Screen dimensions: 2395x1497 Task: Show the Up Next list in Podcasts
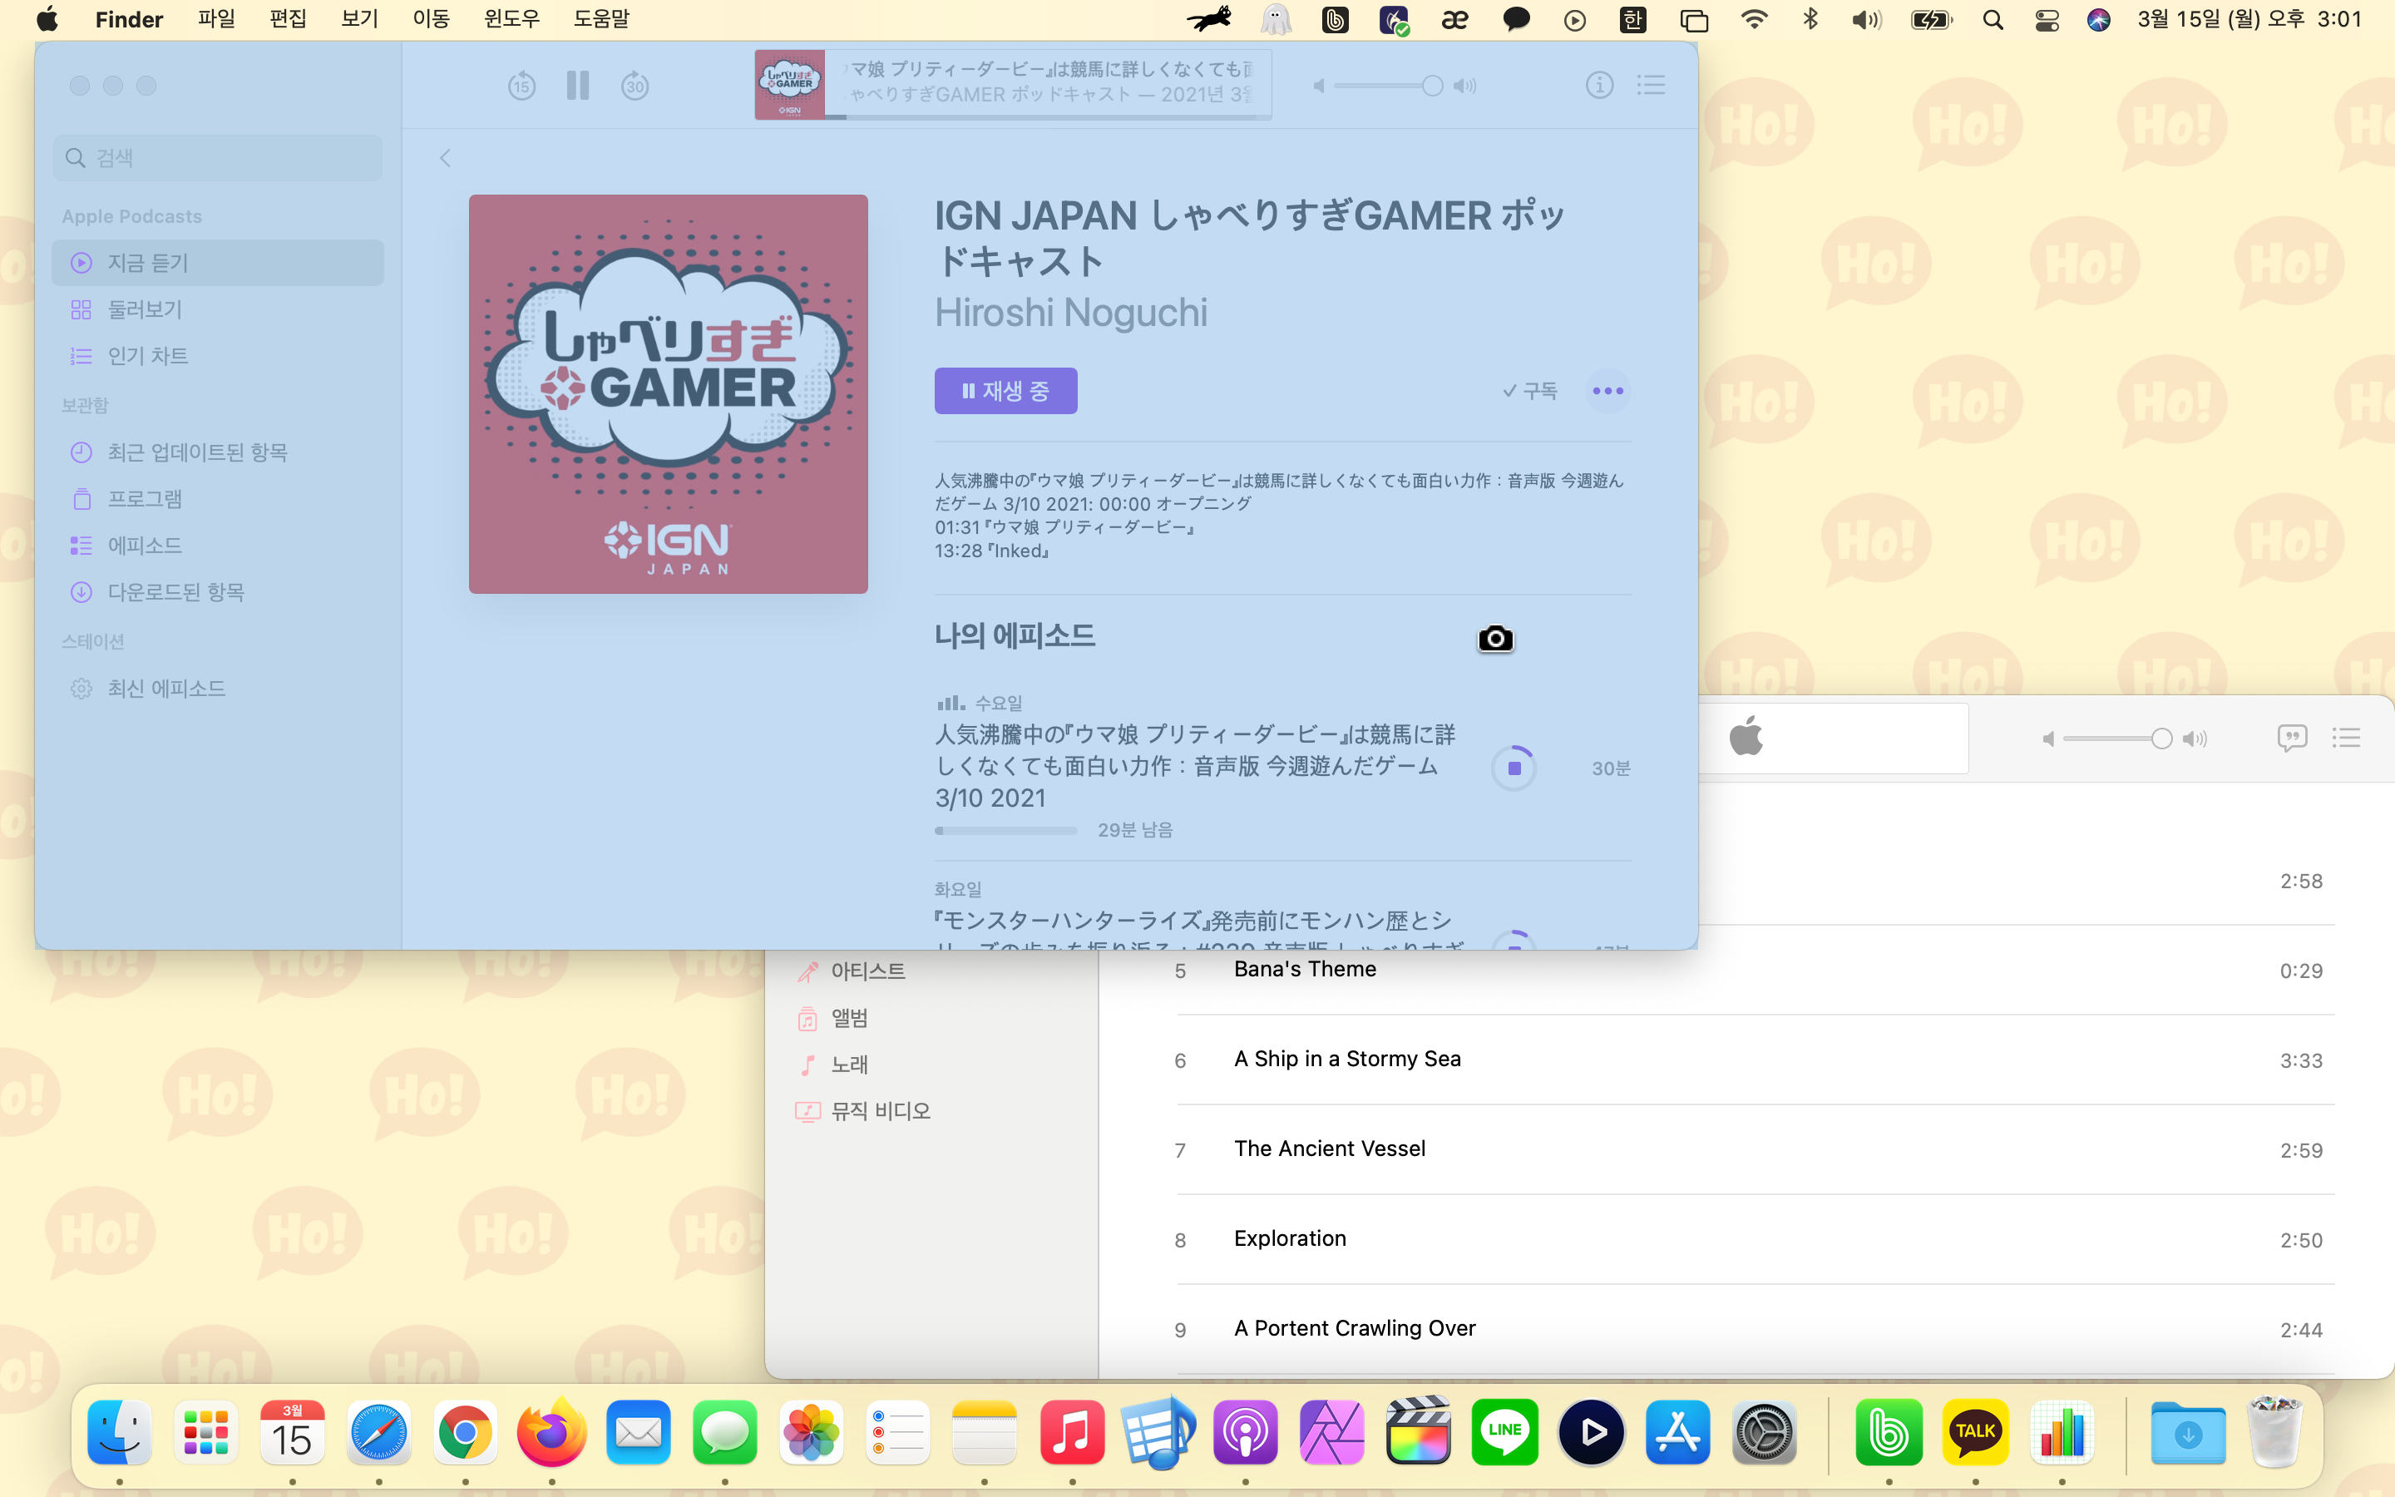pos(1651,85)
